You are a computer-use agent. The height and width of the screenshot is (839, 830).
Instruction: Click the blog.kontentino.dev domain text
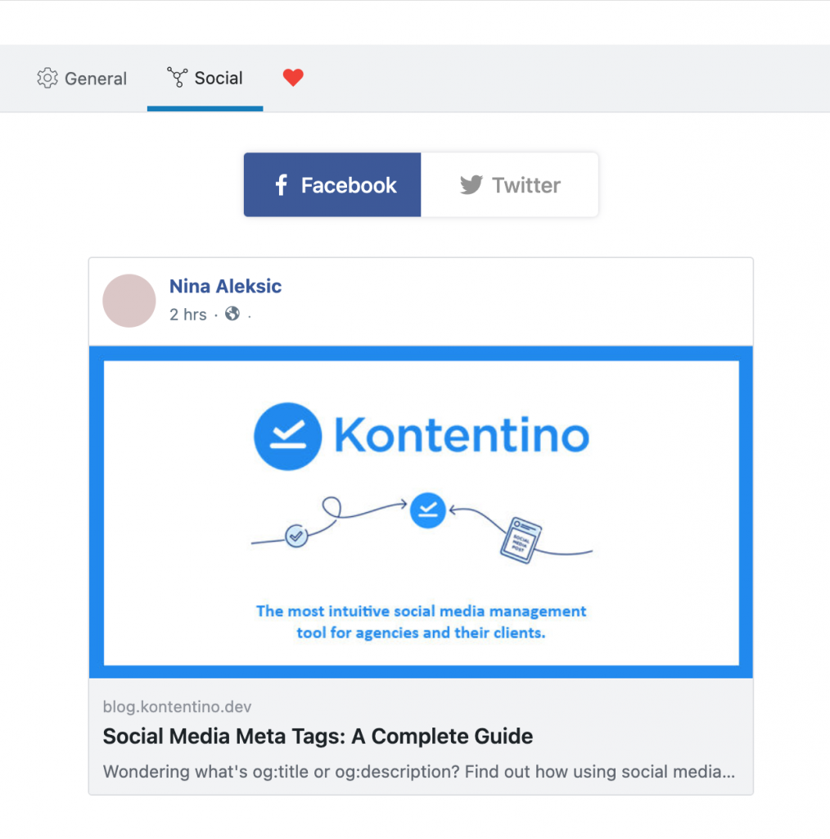tap(177, 706)
